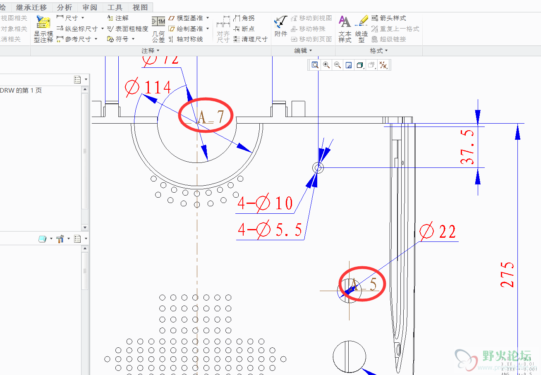Click 对齐尺寸 align dimensions icon

(x=223, y=29)
